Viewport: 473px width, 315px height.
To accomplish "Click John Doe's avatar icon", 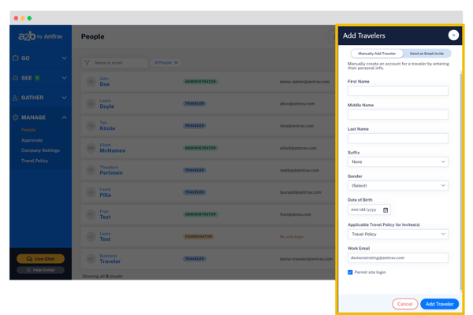I will 89,81.
